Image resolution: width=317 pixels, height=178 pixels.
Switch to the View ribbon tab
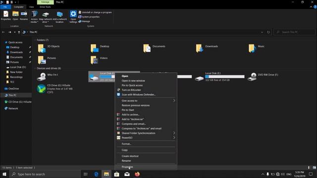pyautogui.click(x=32, y=7)
